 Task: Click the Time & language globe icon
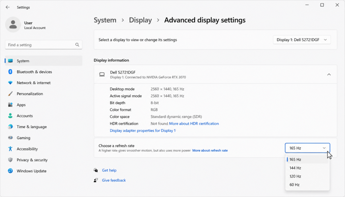[10, 127]
